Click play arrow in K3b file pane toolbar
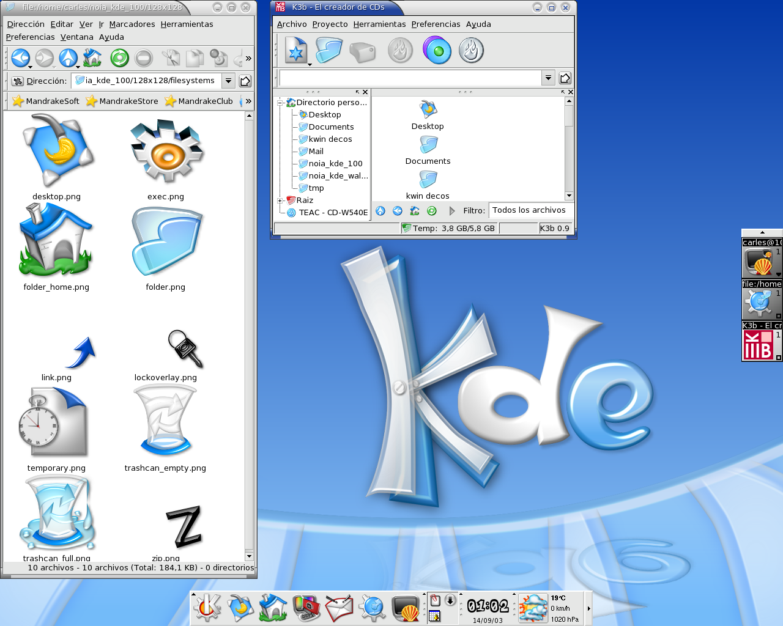Viewport: 783px width, 626px height. click(452, 211)
